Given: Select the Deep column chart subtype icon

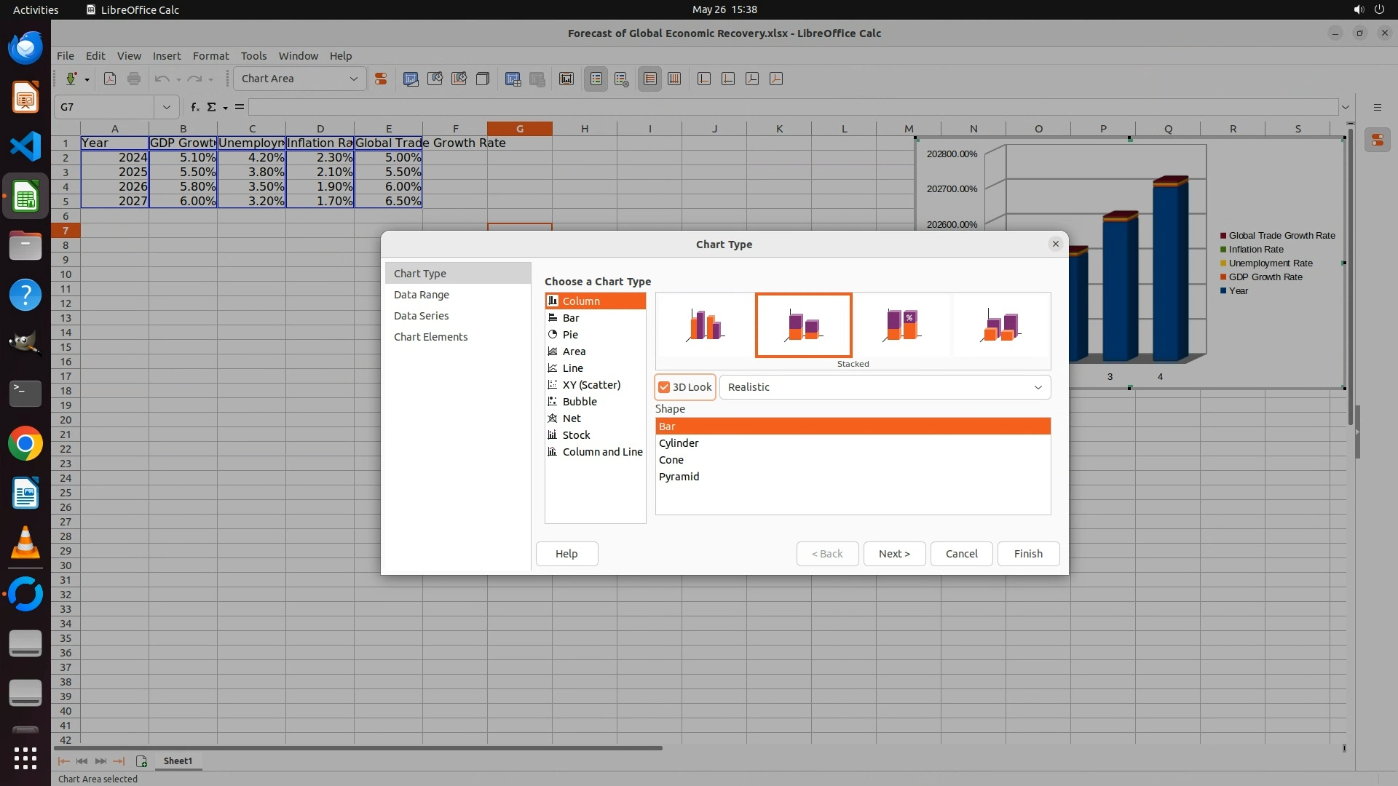Looking at the screenshot, I should click(x=1000, y=325).
